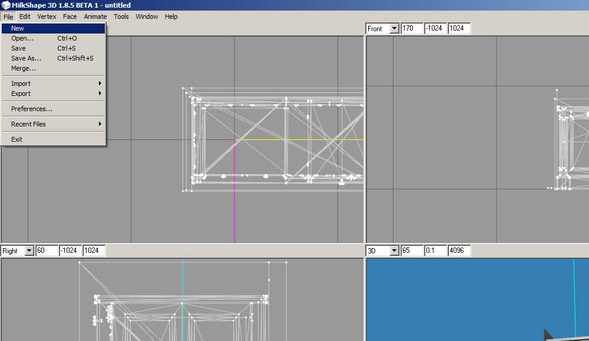Show the Recent Files submenu

pyautogui.click(x=28, y=124)
